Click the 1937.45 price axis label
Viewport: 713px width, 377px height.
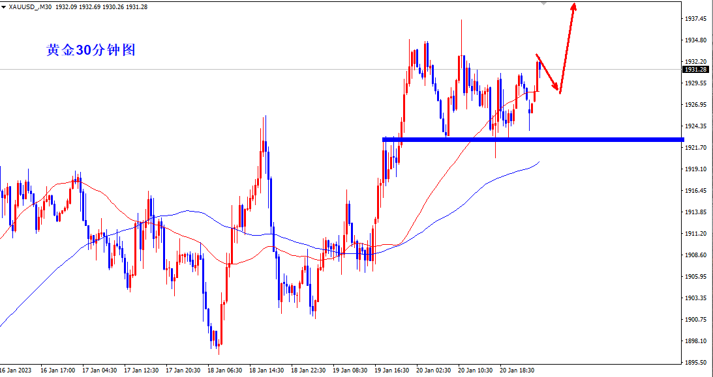pyautogui.click(x=696, y=19)
